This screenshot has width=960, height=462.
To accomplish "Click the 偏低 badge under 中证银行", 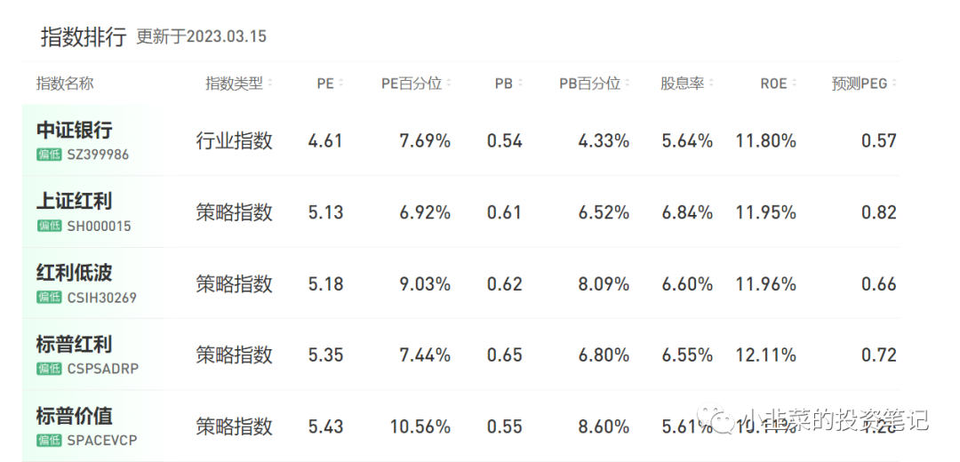I will (49, 155).
